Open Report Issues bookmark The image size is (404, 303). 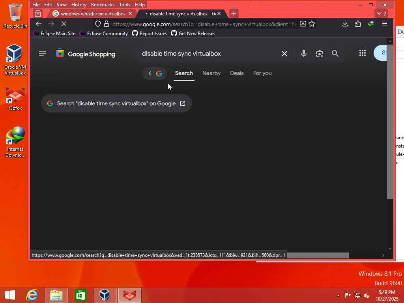click(x=150, y=34)
